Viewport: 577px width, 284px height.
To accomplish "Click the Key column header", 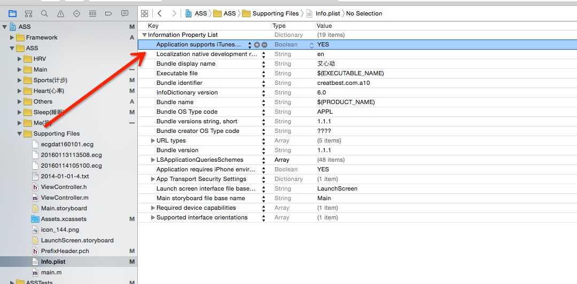I will tap(153, 26).
